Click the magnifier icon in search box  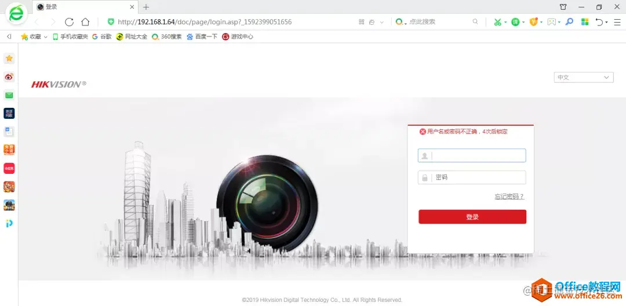click(x=475, y=21)
